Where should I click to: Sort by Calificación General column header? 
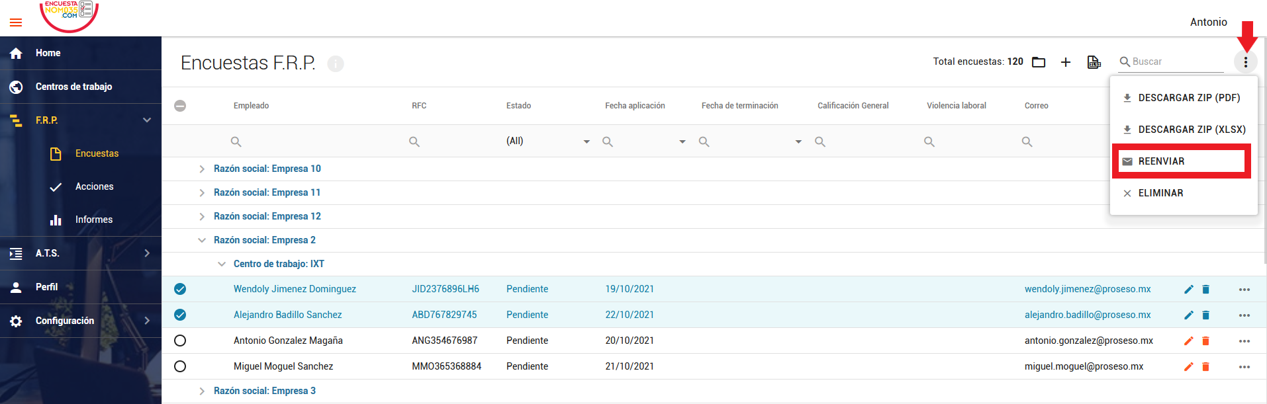(x=853, y=106)
